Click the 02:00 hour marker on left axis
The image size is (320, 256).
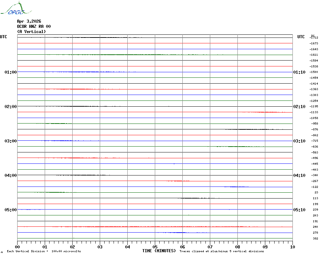coord(11,107)
